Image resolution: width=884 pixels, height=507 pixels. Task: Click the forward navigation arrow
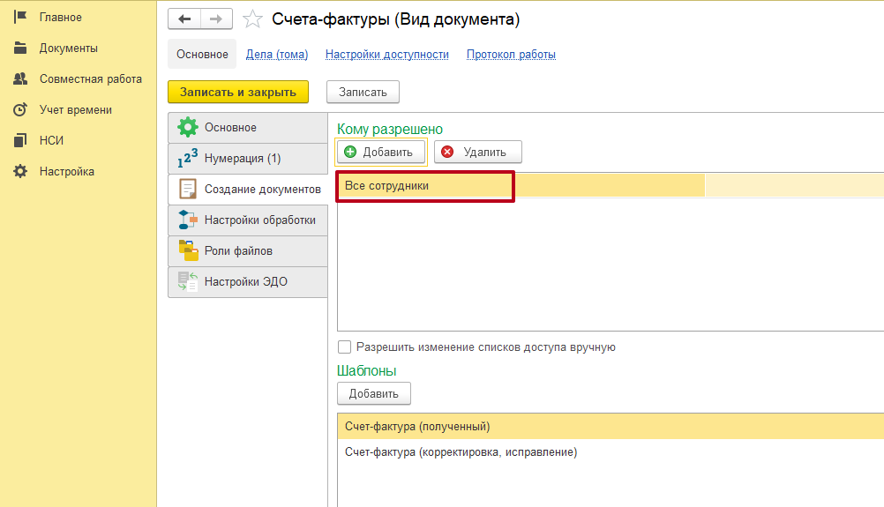pos(216,19)
